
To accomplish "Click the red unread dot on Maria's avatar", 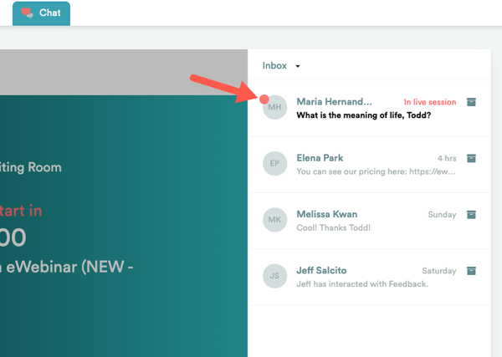I will coord(264,99).
